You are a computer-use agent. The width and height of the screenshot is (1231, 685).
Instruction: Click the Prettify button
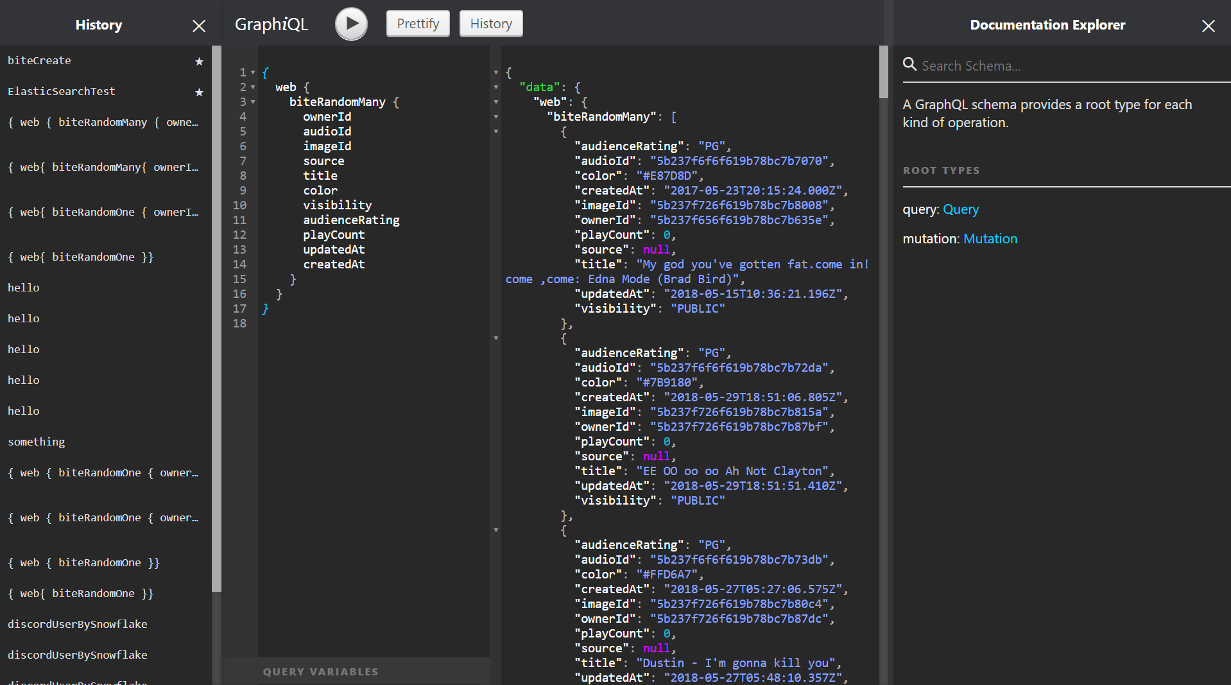coord(418,24)
